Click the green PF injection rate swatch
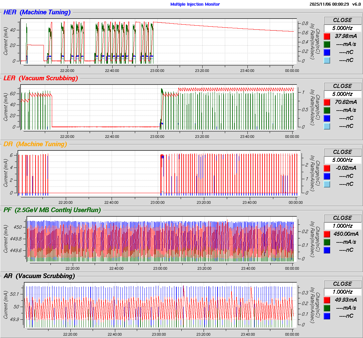Viewport: 363px width, 338px height. coord(327,242)
